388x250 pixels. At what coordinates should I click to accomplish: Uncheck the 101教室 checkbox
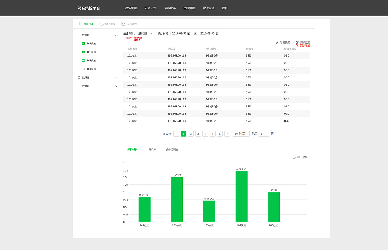83,44
